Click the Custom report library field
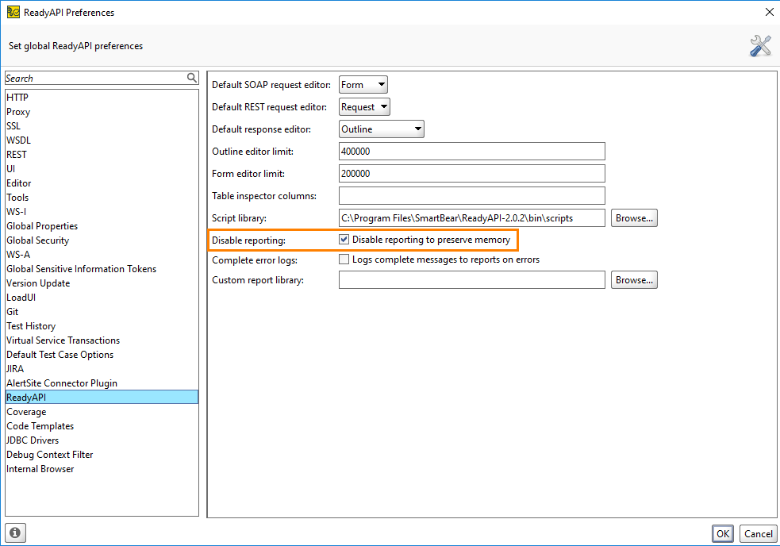The width and height of the screenshot is (780, 546). 472,279
